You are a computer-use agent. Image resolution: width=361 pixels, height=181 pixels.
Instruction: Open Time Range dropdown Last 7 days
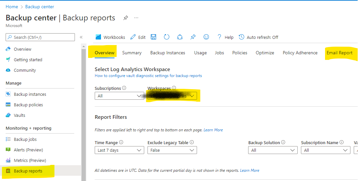(119, 150)
